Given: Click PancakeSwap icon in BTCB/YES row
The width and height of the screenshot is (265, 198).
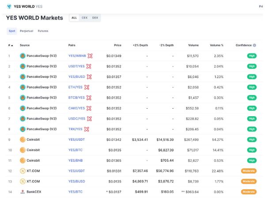Looking at the screenshot, I should (23, 98).
